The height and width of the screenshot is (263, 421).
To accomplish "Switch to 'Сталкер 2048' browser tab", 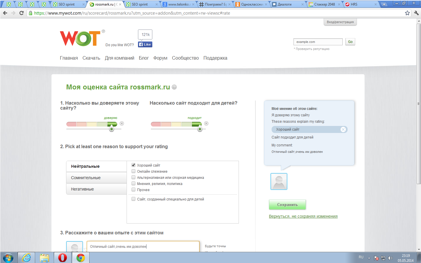I will point(324,4).
